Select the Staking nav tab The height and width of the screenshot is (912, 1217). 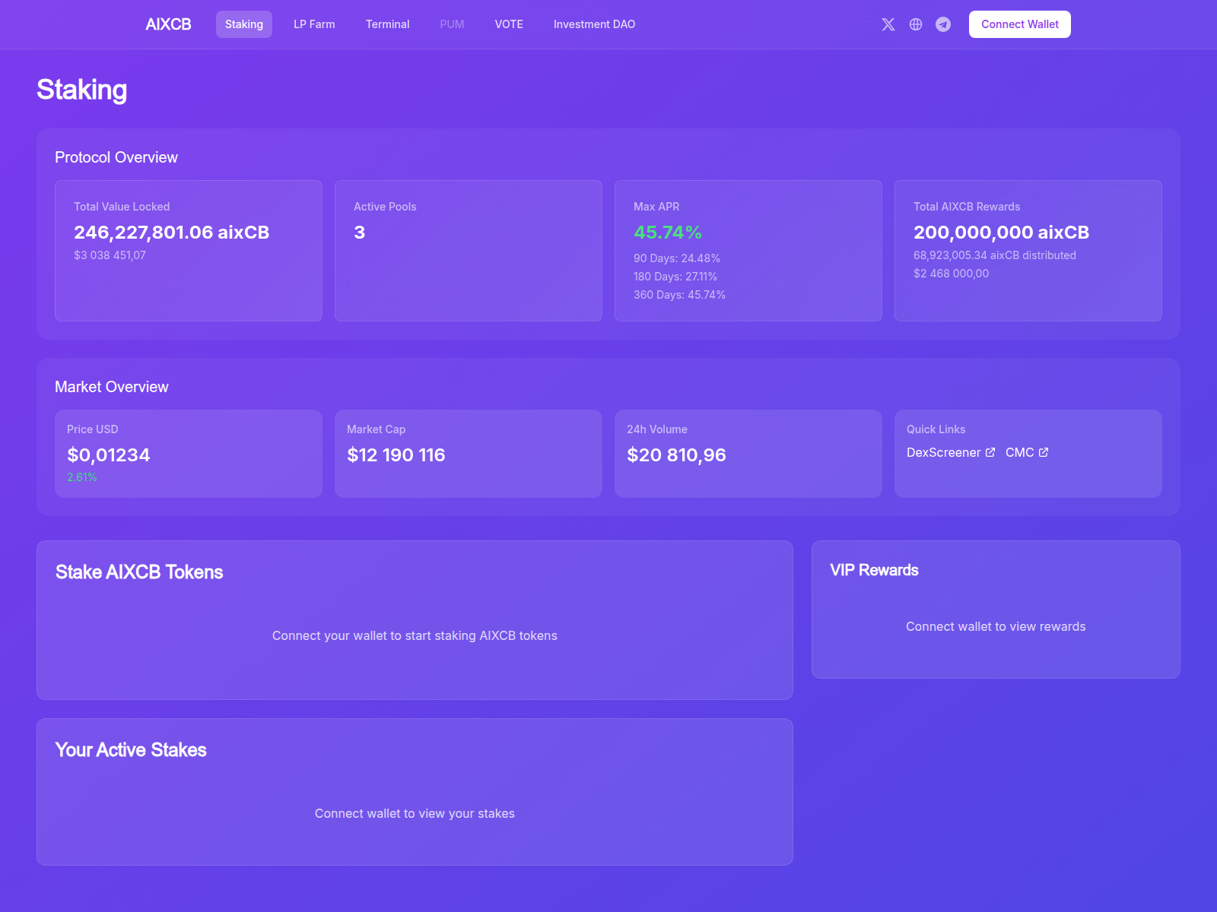click(x=244, y=24)
